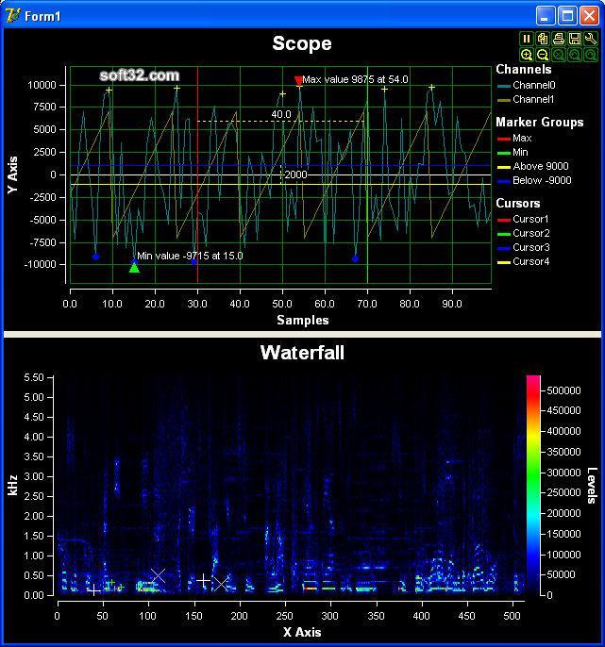Image resolution: width=605 pixels, height=647 pixels.
Task: Click the green Cursor2 legend swatch
Action: 504,234
